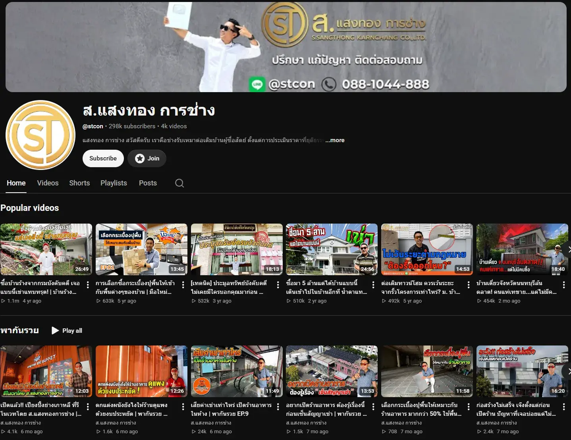571x440 pixels.
Task: Open the 11:58 video thumbnail
Action: pyautogui.click(x=427, y=371)
